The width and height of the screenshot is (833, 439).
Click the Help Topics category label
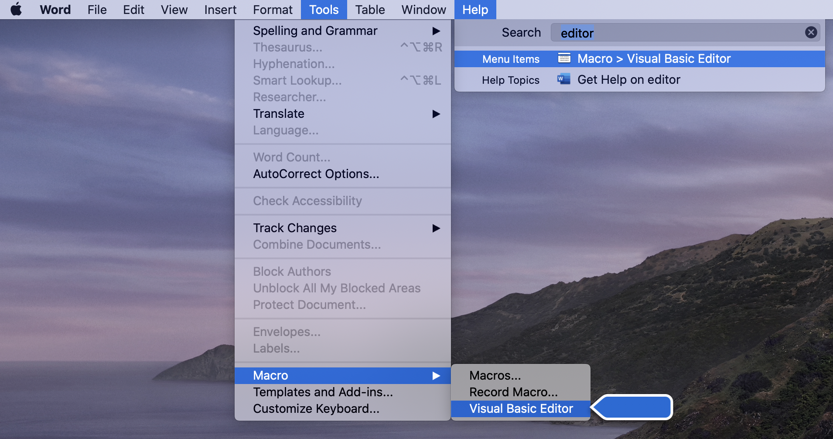click(511, 80)
